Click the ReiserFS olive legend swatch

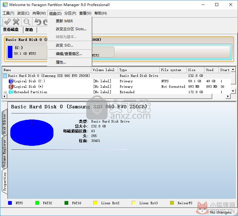pyautogui.click(x=172, y=203)
